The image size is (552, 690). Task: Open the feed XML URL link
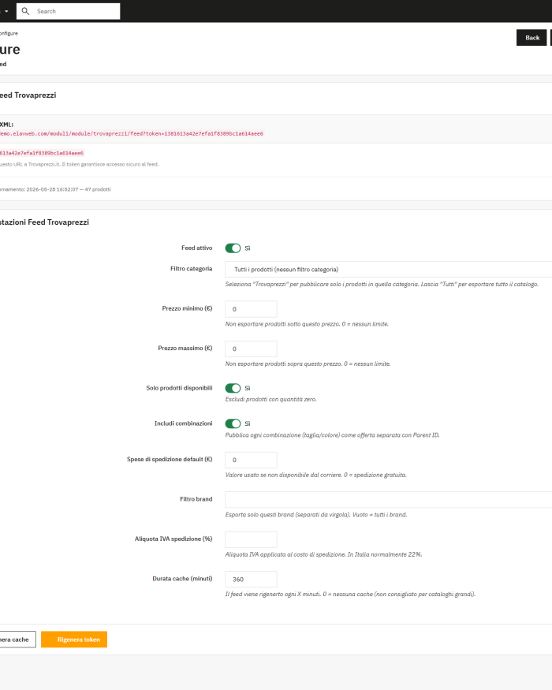coord(132,133)
